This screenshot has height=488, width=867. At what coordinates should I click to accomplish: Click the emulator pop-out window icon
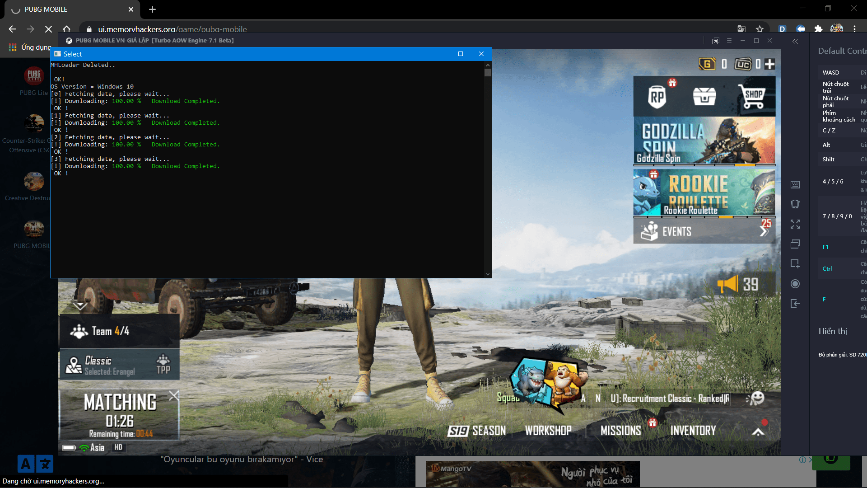click(x=715, y=41)
